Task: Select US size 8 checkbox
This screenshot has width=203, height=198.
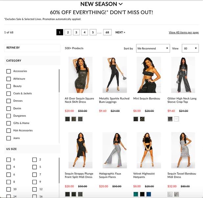Action: coord(9,182)
